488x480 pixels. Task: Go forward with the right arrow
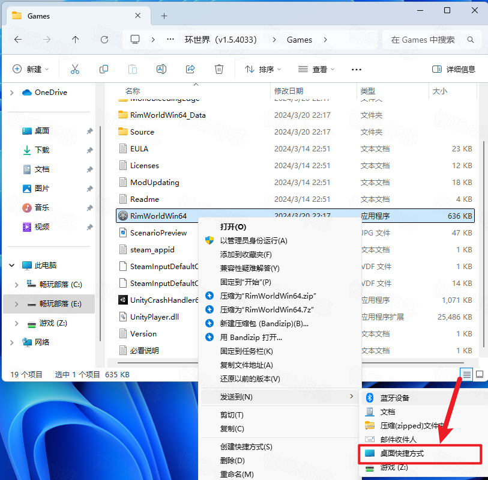47,40
